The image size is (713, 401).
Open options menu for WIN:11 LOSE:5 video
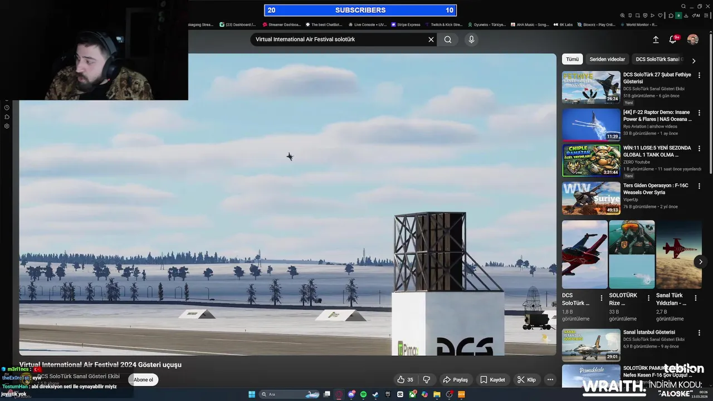[x=699, y=149]
